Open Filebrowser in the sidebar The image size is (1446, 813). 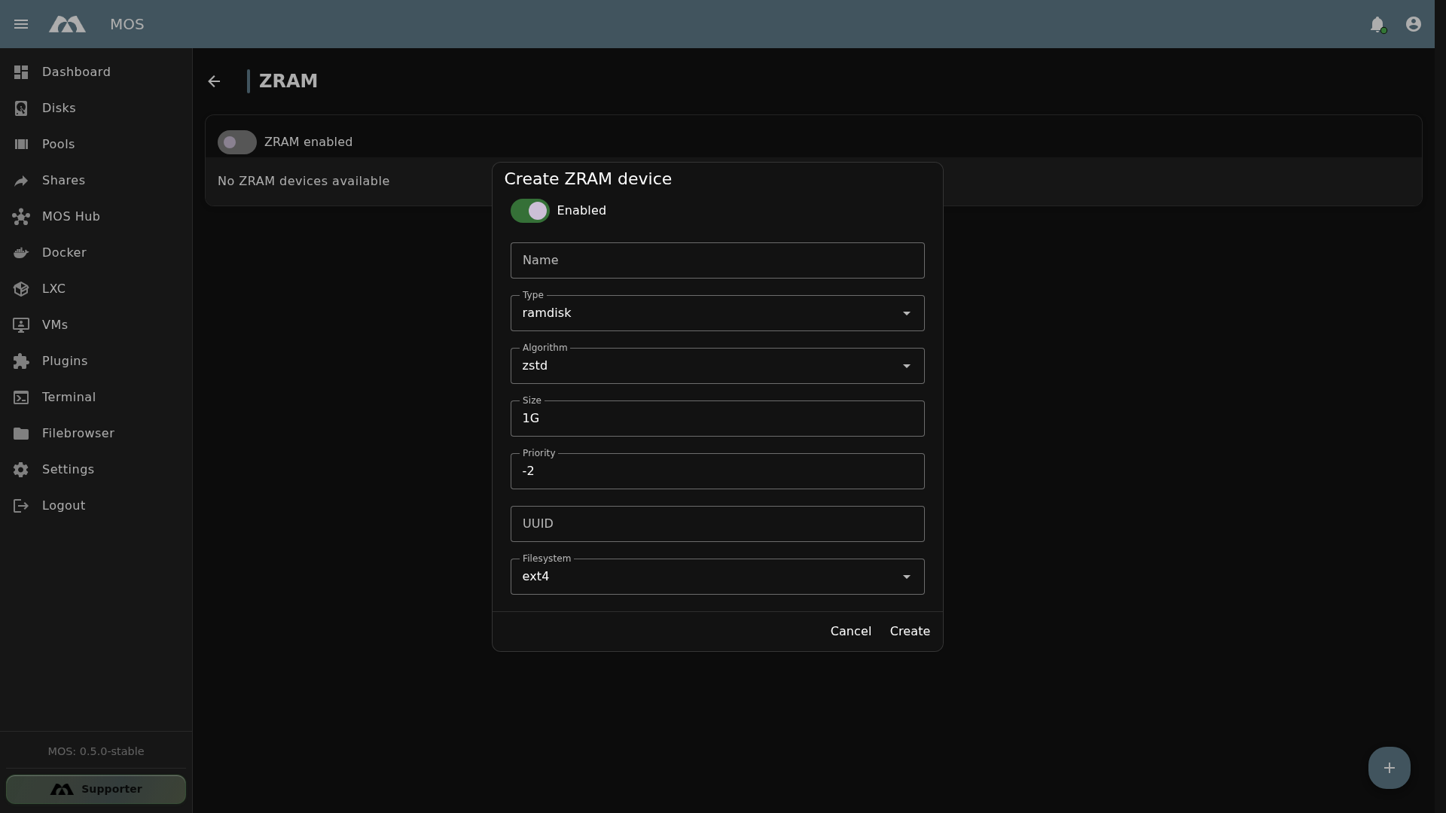pyautogui.click(x=96, y=434)
